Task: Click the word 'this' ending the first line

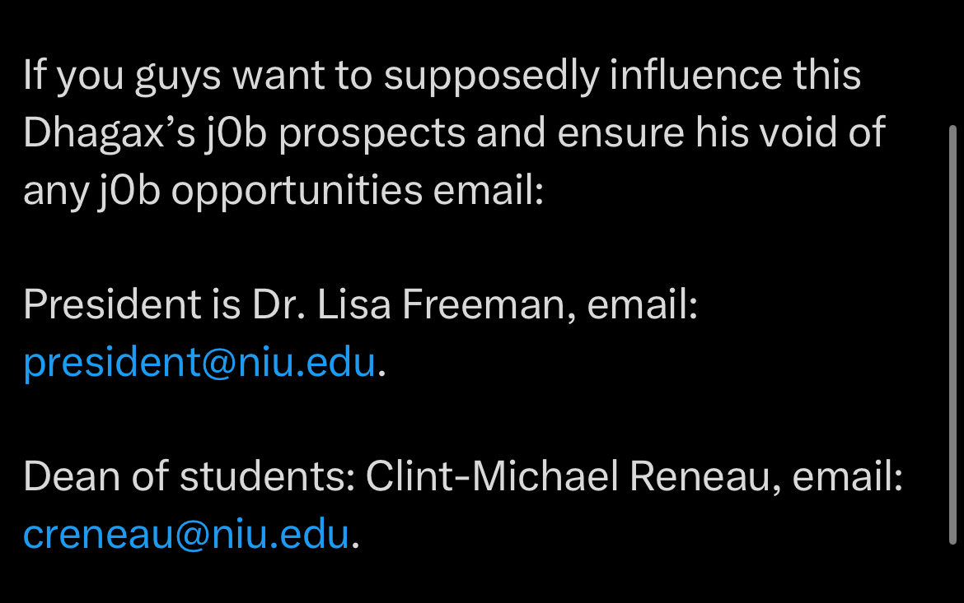Action: click(827, 75)
